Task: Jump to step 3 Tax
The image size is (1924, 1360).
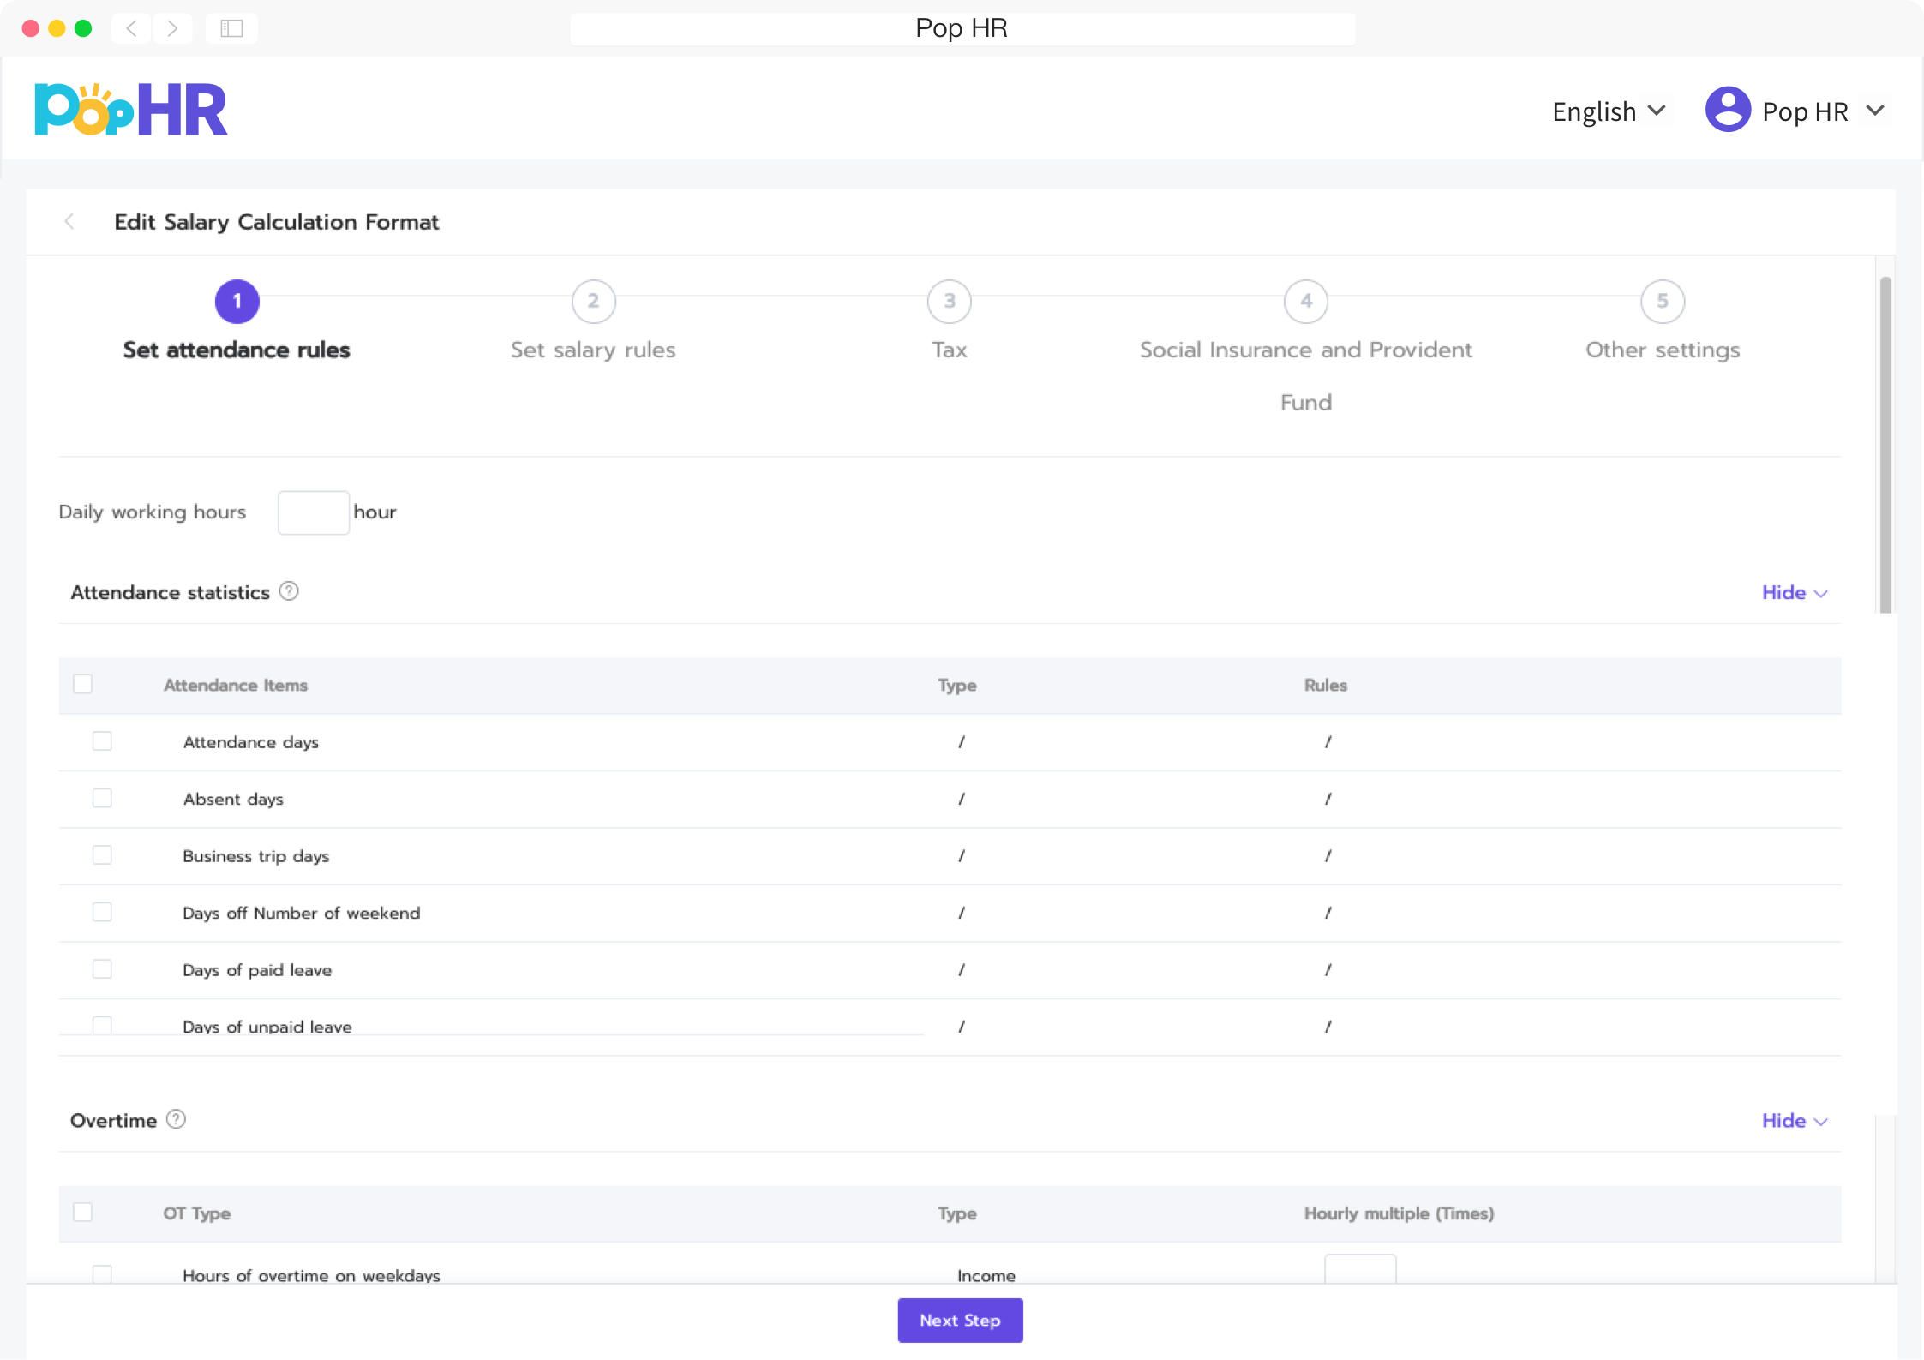Action: 949,302
